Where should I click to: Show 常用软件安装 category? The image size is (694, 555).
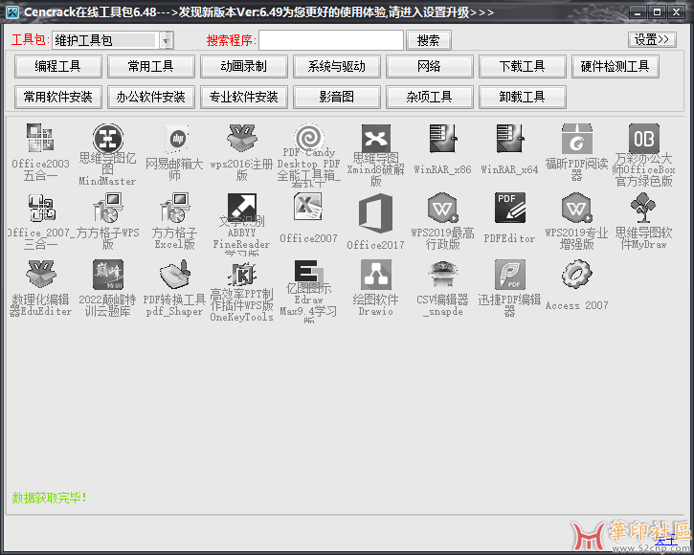tap(58, 97)
